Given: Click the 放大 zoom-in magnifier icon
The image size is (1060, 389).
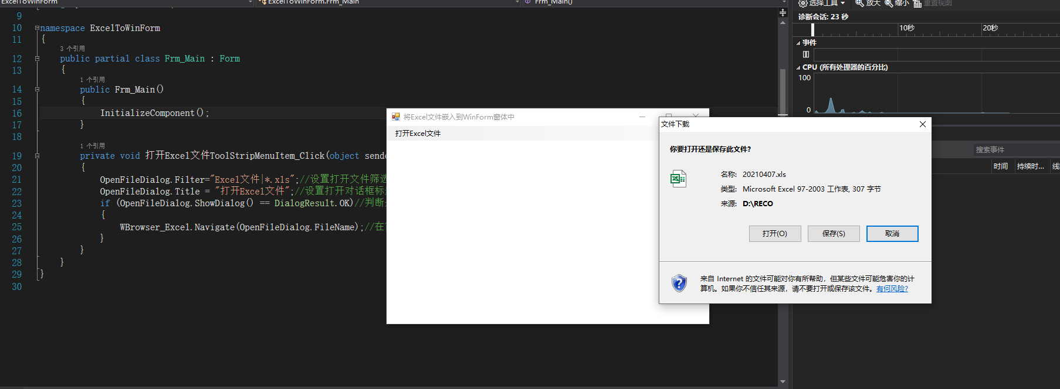Looking at the screenshot, I should pos(859,3).
